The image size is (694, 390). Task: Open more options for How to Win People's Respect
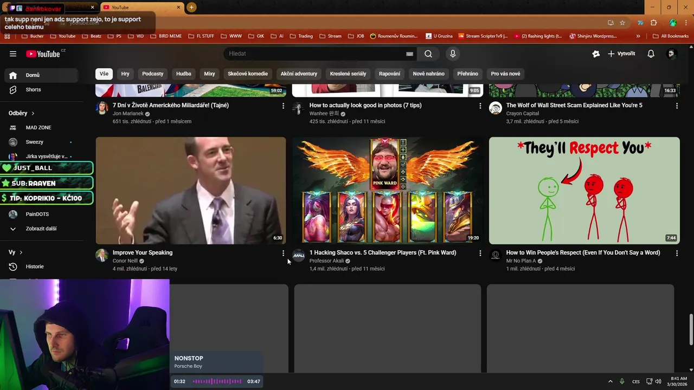pos(677,253)
